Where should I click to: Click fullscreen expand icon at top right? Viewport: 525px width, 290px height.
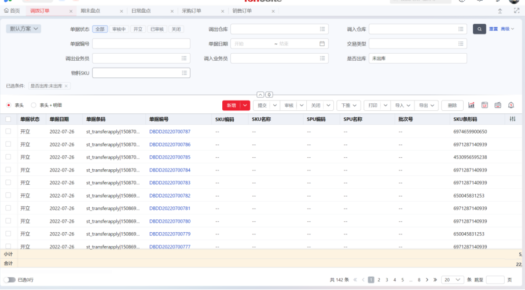click(x=517, y=11)
